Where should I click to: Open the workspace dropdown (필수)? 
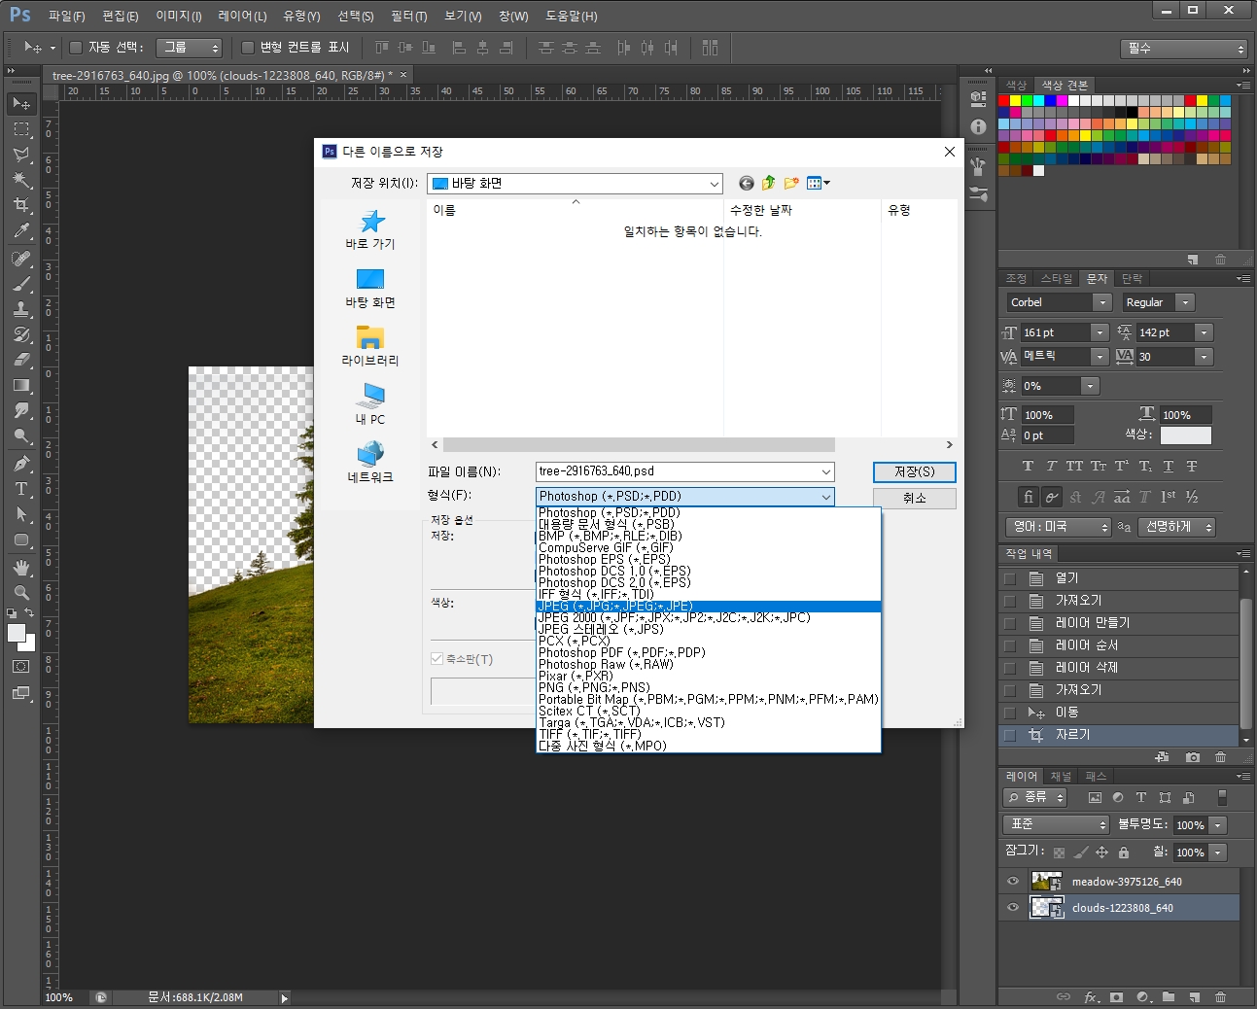pyautogui.click(x=1183, y=48)
